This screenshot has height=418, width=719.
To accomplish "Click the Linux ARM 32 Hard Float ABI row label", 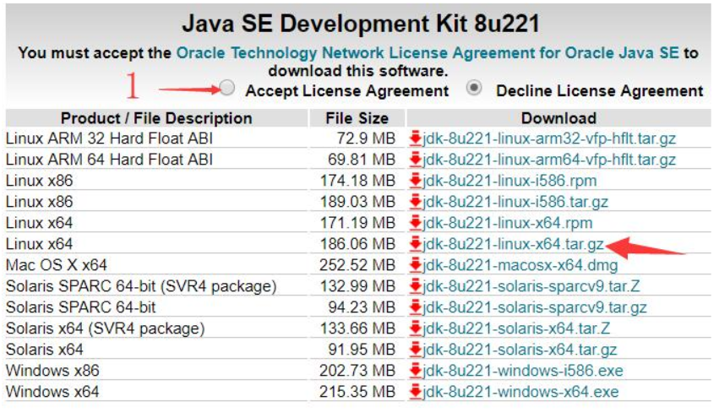I will (109, 138).
